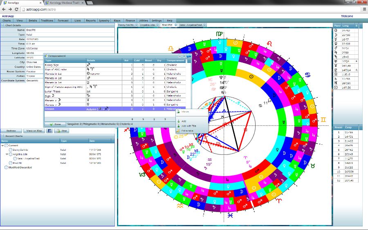The height and width of the screenshot is (230, 368).
Task: Collapse the Angelina Jolie tree node
Action: 7,154
